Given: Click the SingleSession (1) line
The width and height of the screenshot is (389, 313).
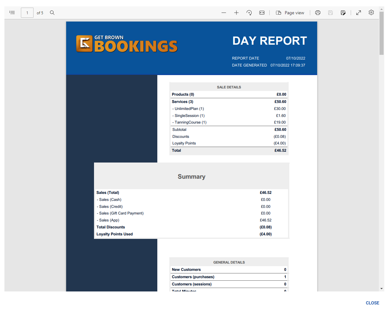Looking at the screenshot, I should tap(188, 116).
